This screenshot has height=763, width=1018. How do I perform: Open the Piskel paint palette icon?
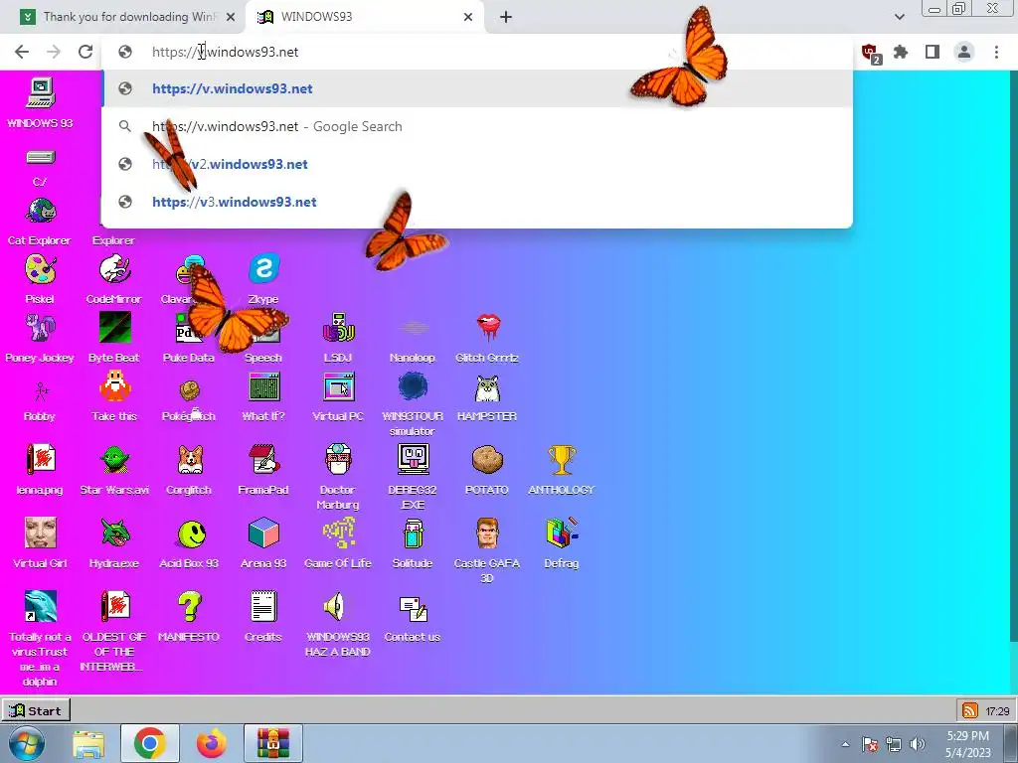coord(40,270)
